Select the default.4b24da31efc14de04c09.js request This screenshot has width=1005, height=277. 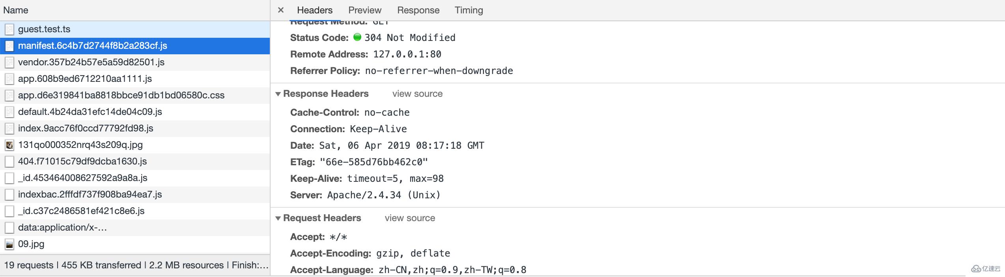pyautogui.click(x=135, y=112)
